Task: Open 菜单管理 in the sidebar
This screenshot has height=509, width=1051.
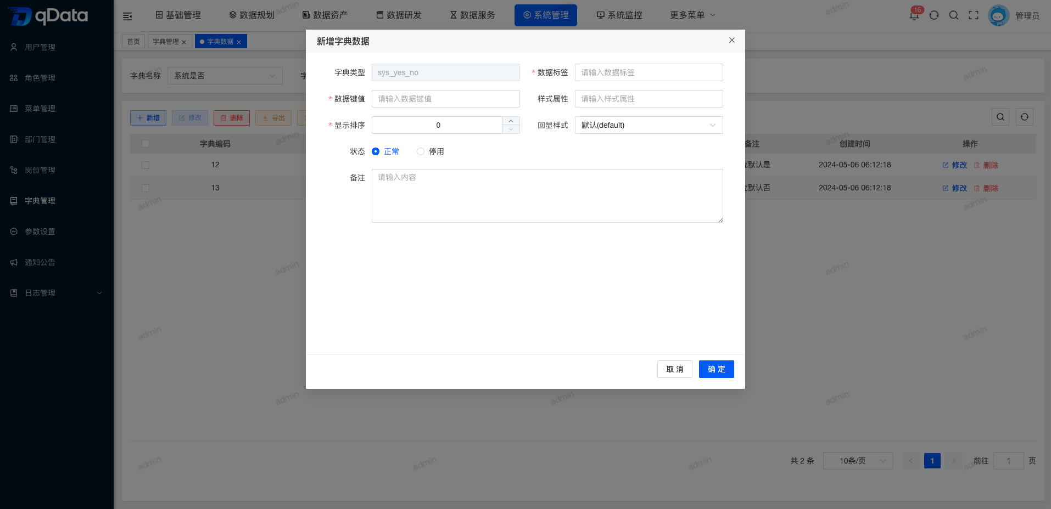Action: click(57, 109)
